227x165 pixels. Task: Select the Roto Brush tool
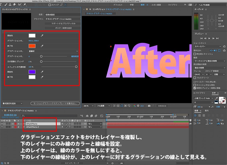click(x=20, y=5)
